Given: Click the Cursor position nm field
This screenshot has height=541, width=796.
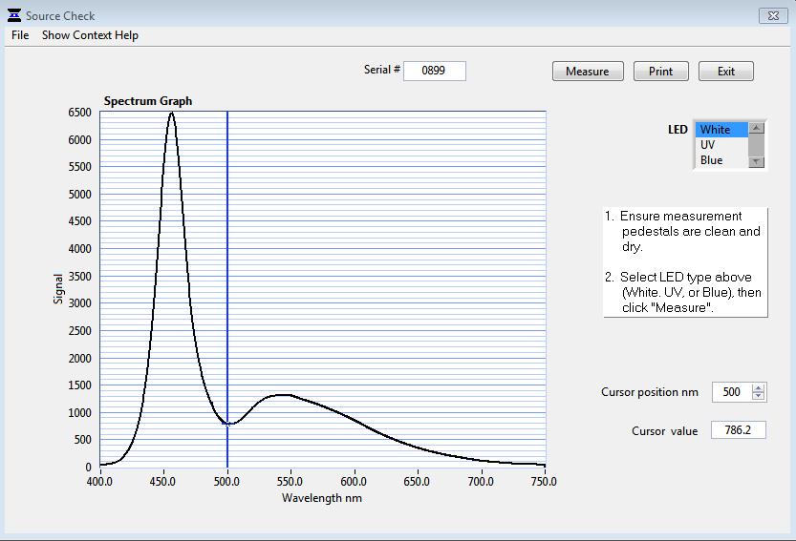Looking at the screenshot, I should point(731,392).
